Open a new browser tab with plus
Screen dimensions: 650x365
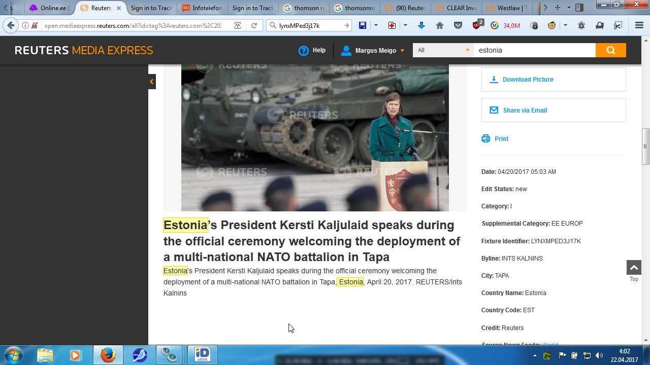coord(558,8)
